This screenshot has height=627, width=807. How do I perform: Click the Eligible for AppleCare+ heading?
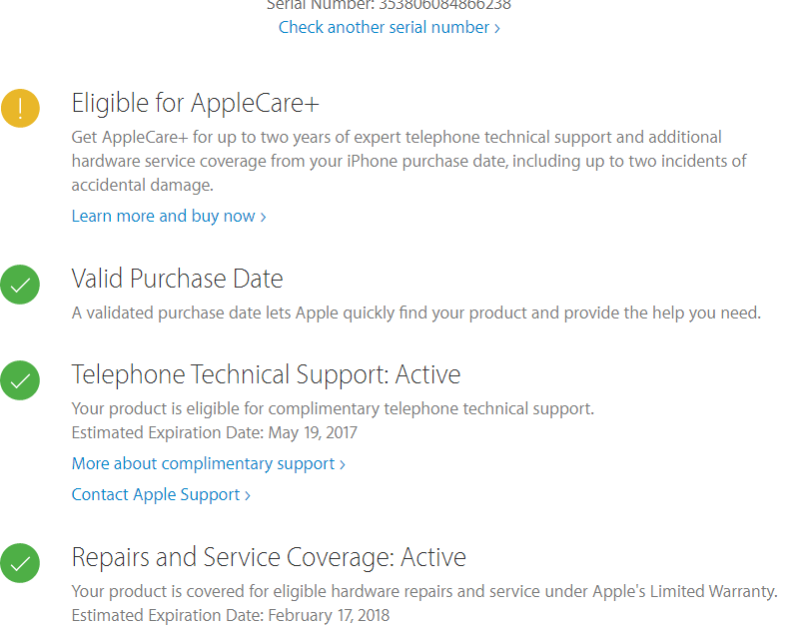195,103
